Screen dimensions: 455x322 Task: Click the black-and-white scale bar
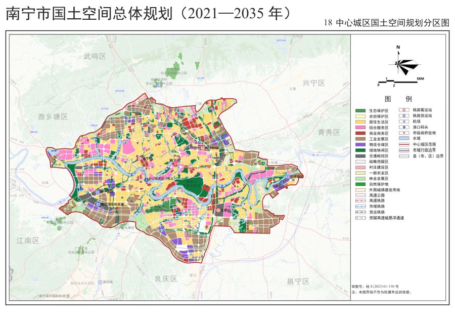point(398,82)
